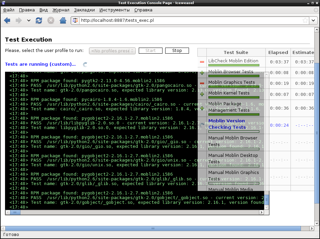Click the forward navigation arrow
This screenshot has height=239, width=320.
pyautogui.click(x=18, y=20)
